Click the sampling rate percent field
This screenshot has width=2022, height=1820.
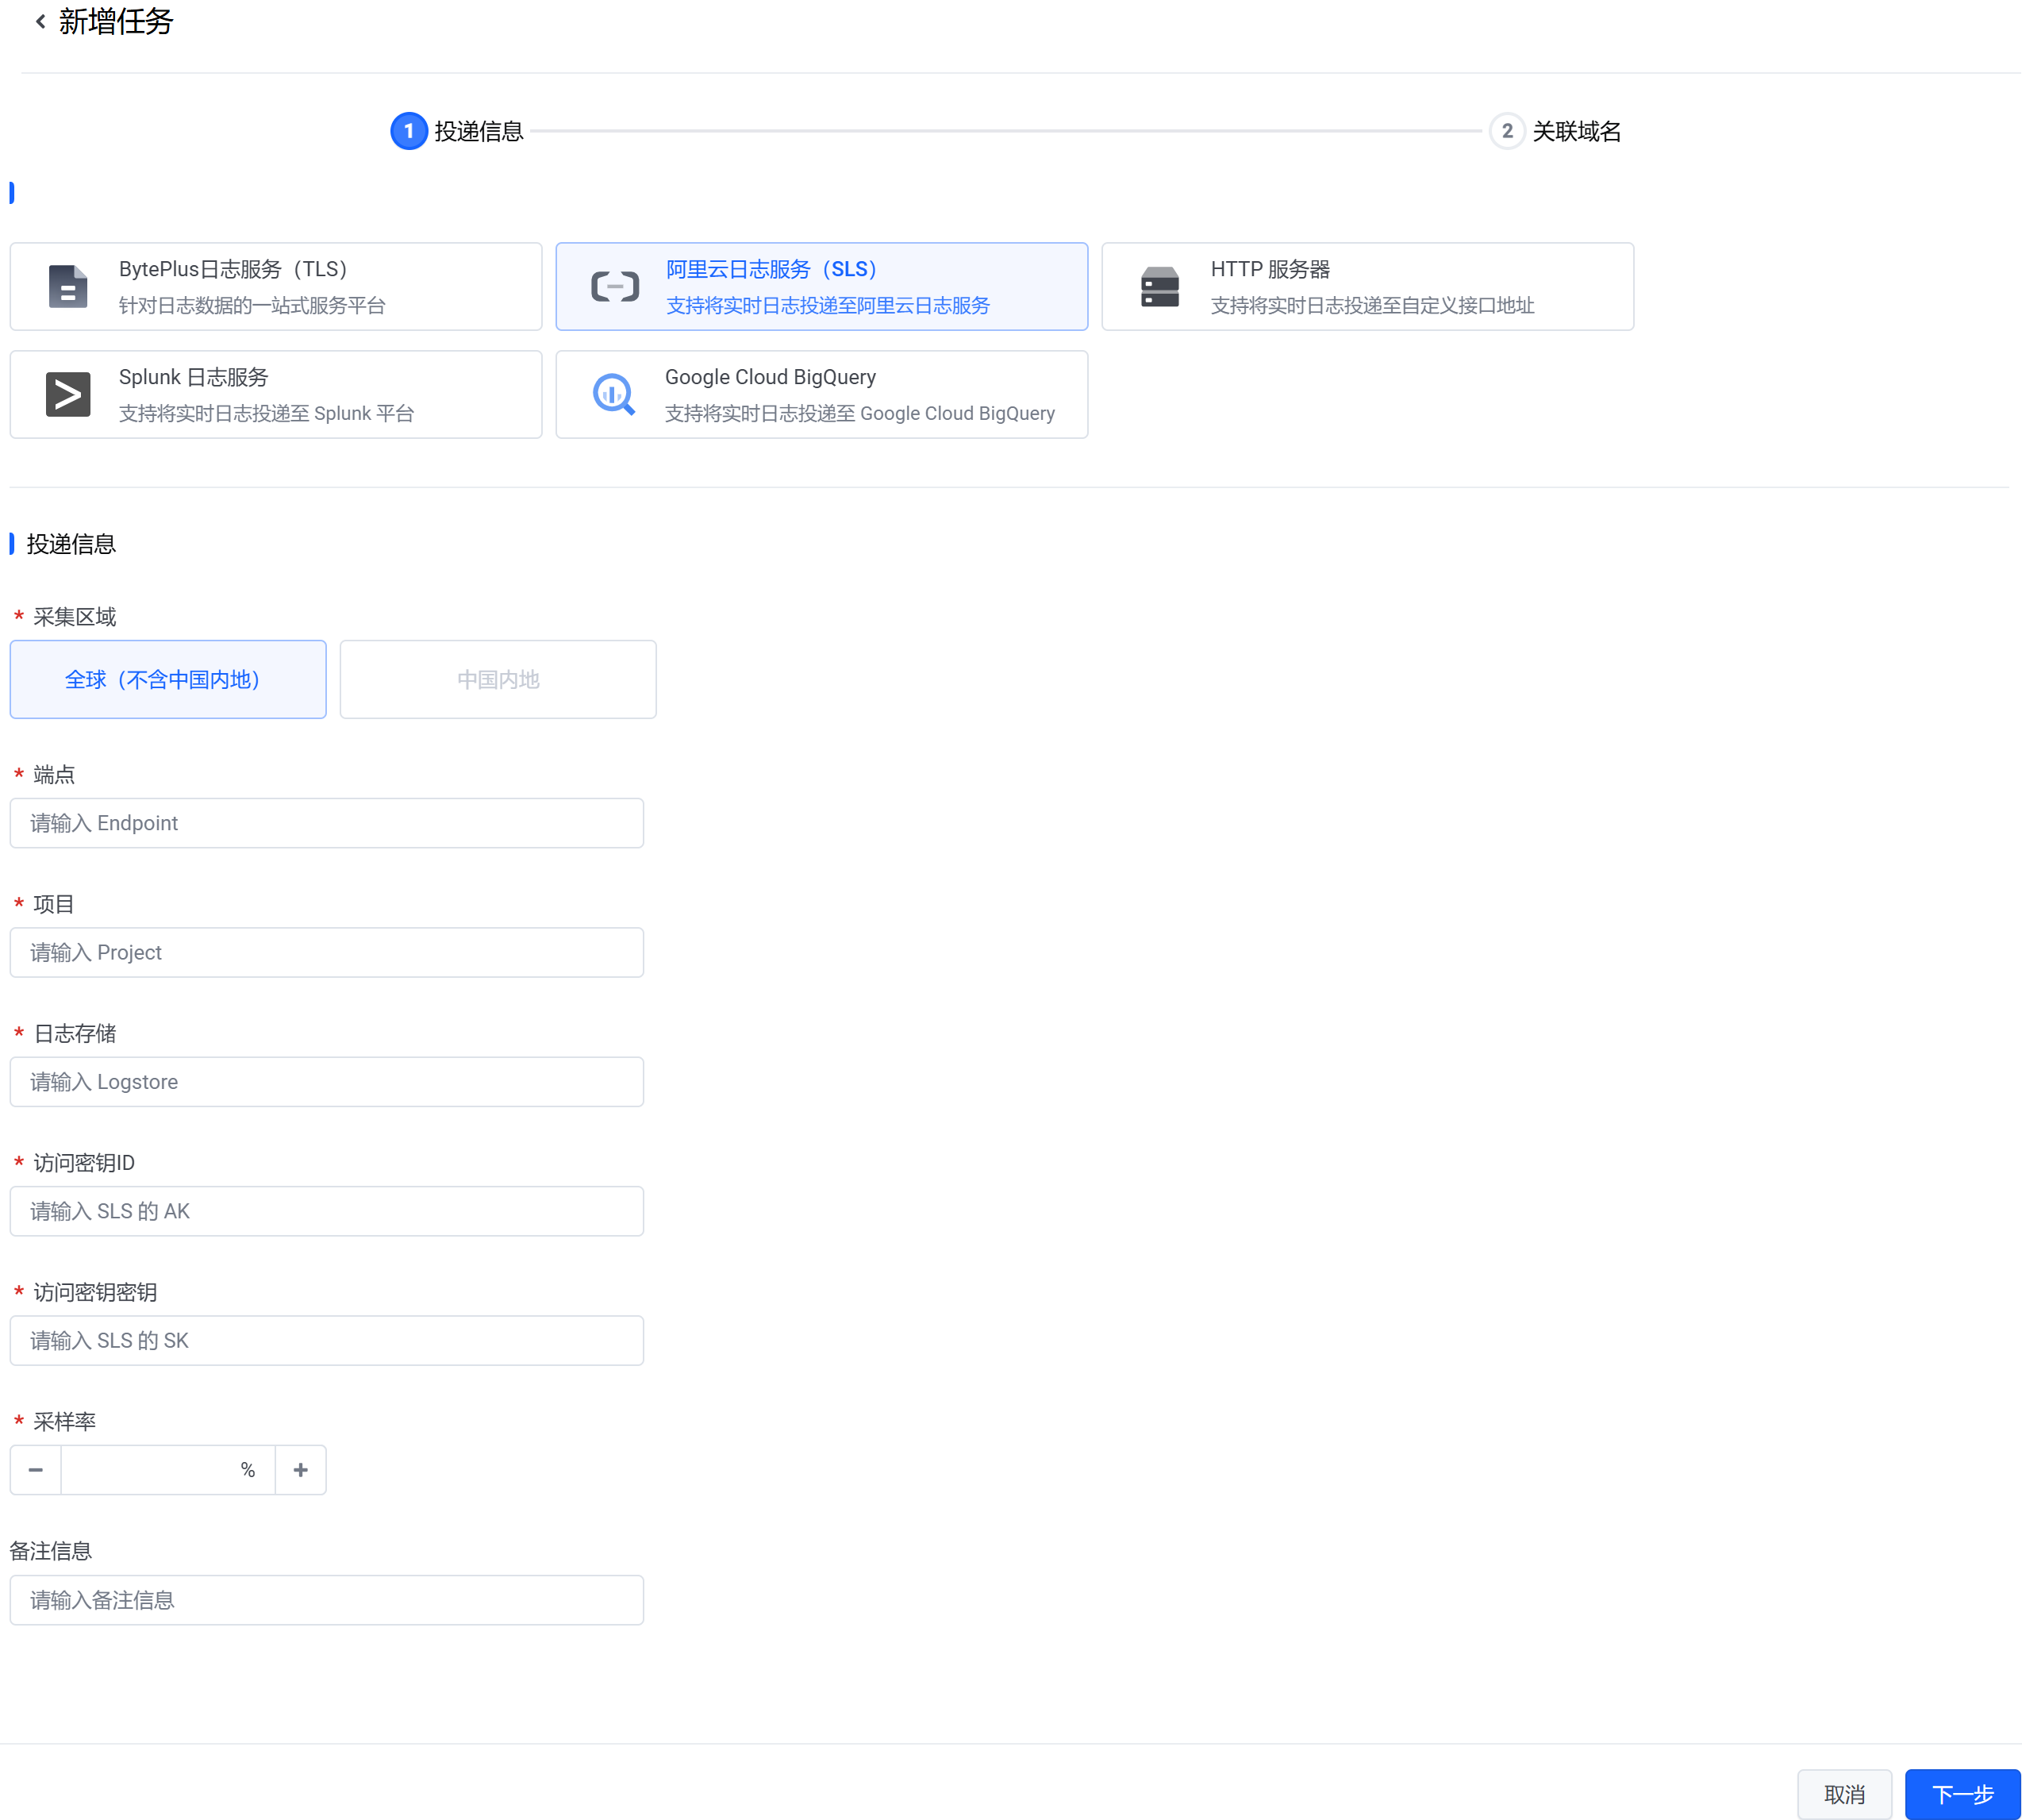(x=150, y=1470)
